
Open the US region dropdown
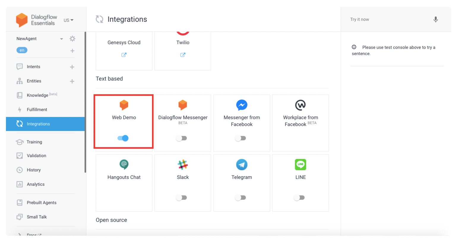[68, 20]
